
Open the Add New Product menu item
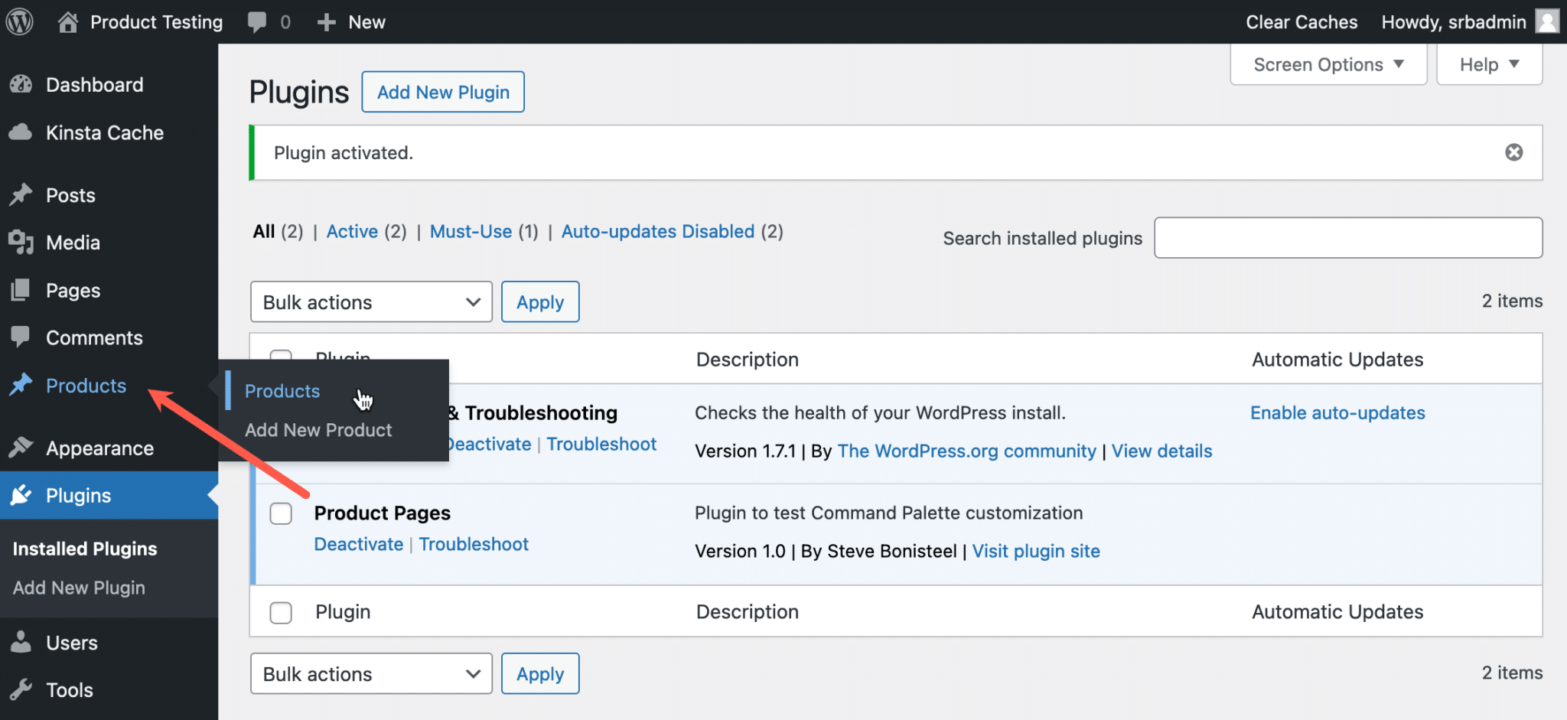(318, 429)
